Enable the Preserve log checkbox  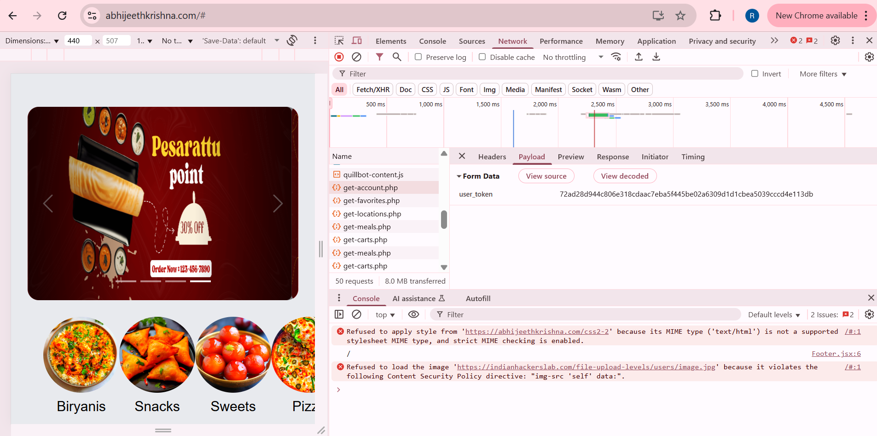(x=418, y=57)
